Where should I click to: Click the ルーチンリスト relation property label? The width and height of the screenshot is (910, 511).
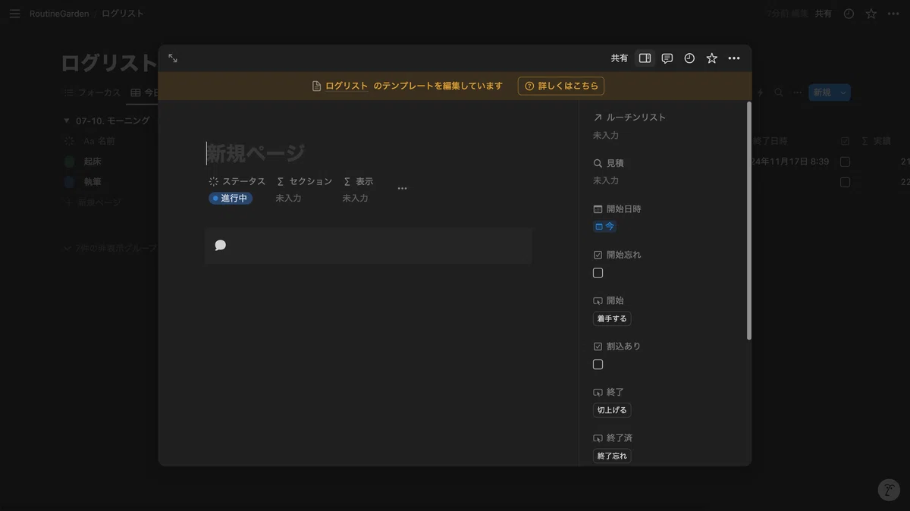pyautogui.click(x=629, y=118)
